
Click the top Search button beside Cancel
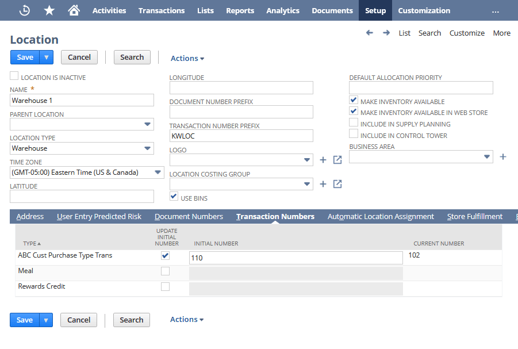(x=132, y=57)
